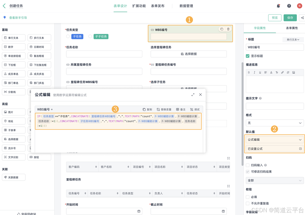
Task: Edit the 已设置公式 formula icon
Action: click(300, 149)
